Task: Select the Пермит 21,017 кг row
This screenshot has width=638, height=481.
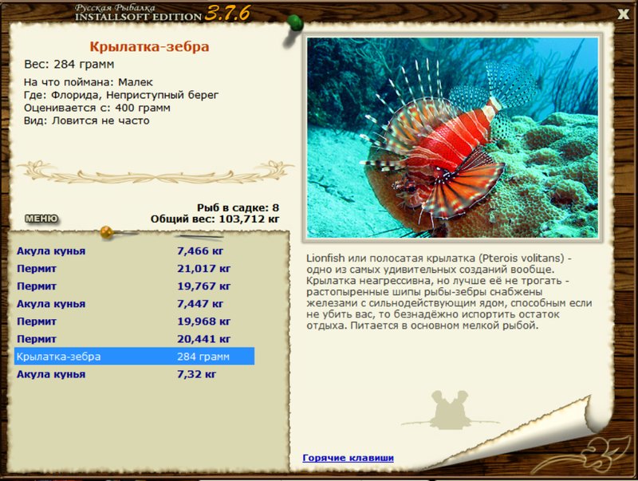Action: pos(134,269)
